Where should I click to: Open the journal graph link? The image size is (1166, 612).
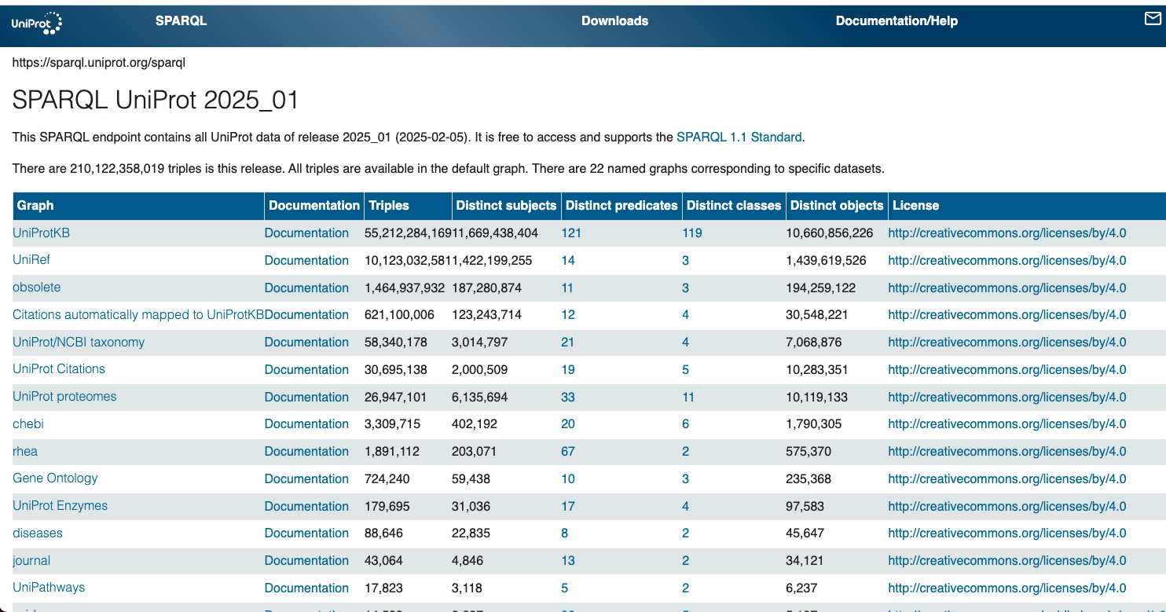[31, 560]
